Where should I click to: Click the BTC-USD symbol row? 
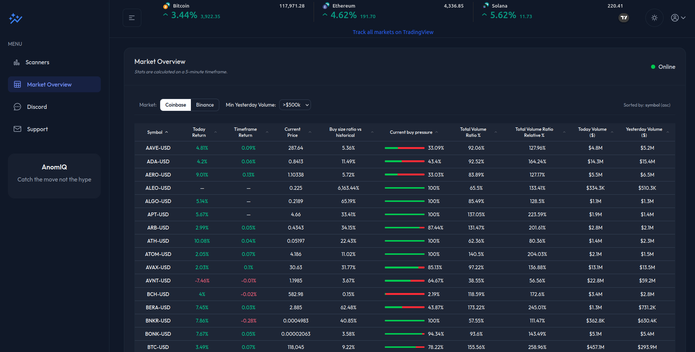158,347
